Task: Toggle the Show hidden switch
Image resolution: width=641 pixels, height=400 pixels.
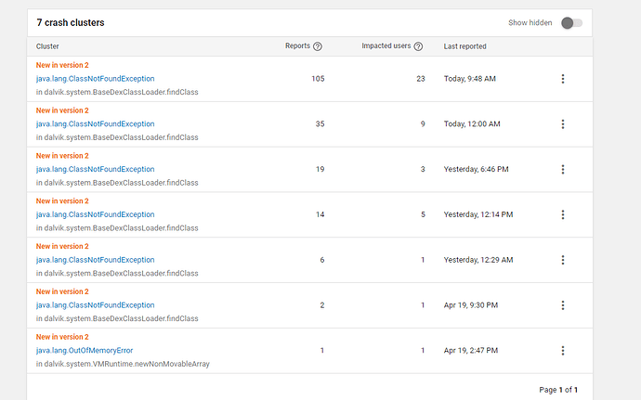Action: click(571, 22)
